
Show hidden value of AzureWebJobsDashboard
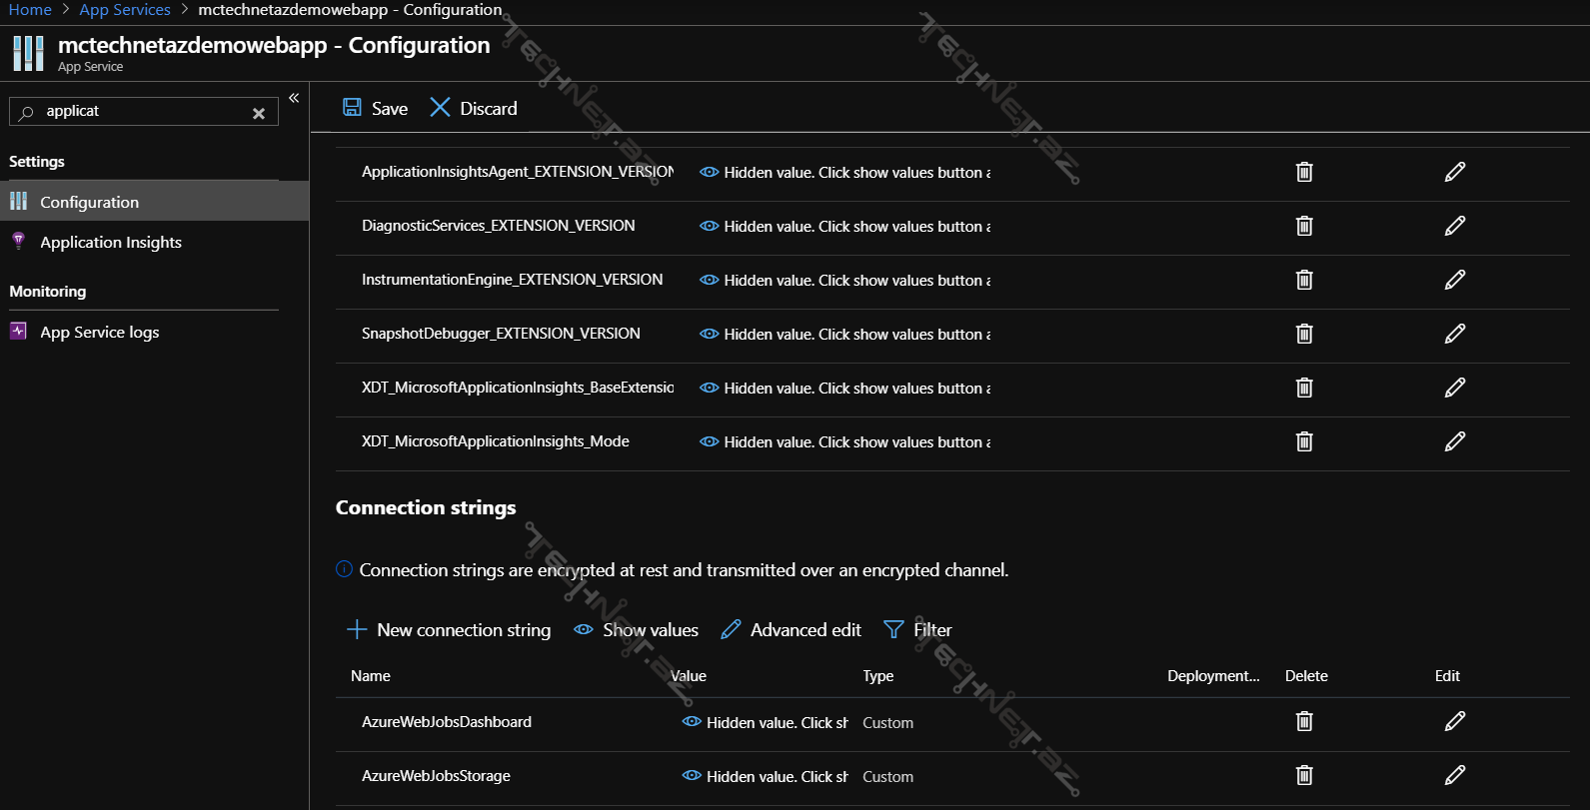(x=691, y=721)
